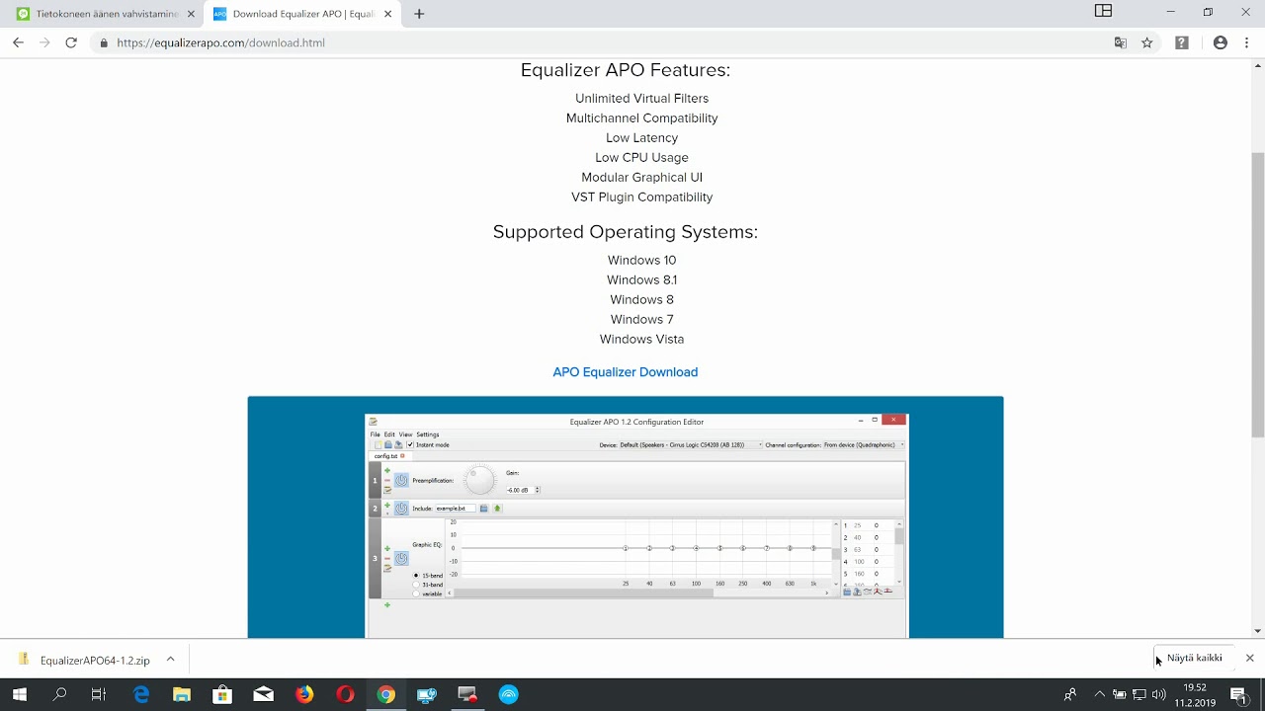Click the Equalizer APO Features heading
The width and height of the screenshot is (1265, 711).
626,70
